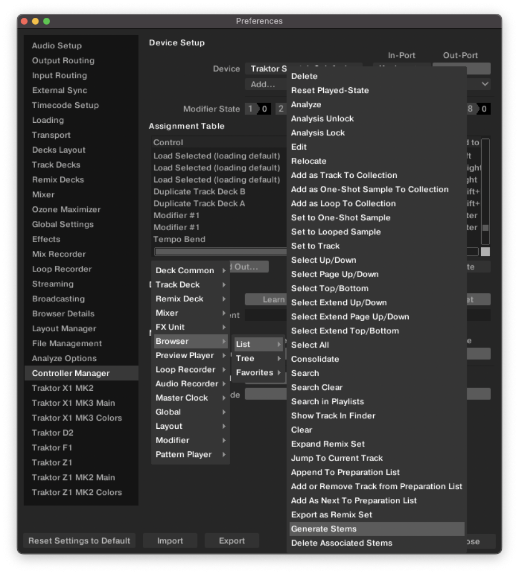Expand Modifier submenu

pos(191,440)
